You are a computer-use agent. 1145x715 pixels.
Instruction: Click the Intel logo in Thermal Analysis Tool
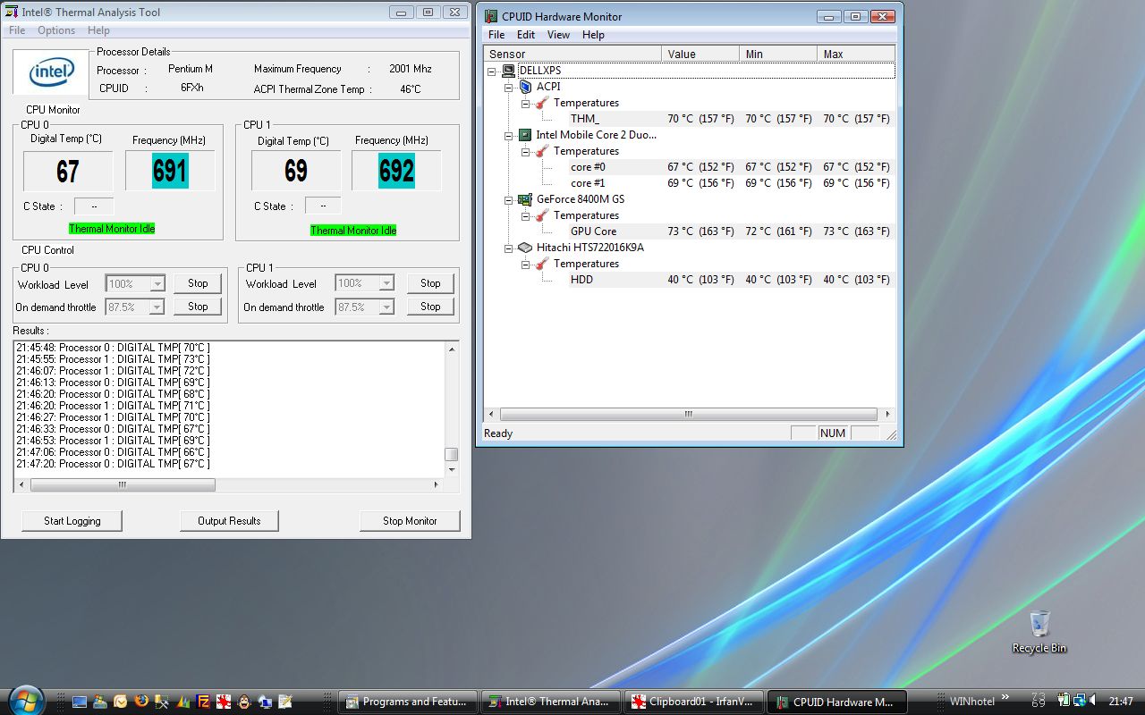click(x=51, y=72)
